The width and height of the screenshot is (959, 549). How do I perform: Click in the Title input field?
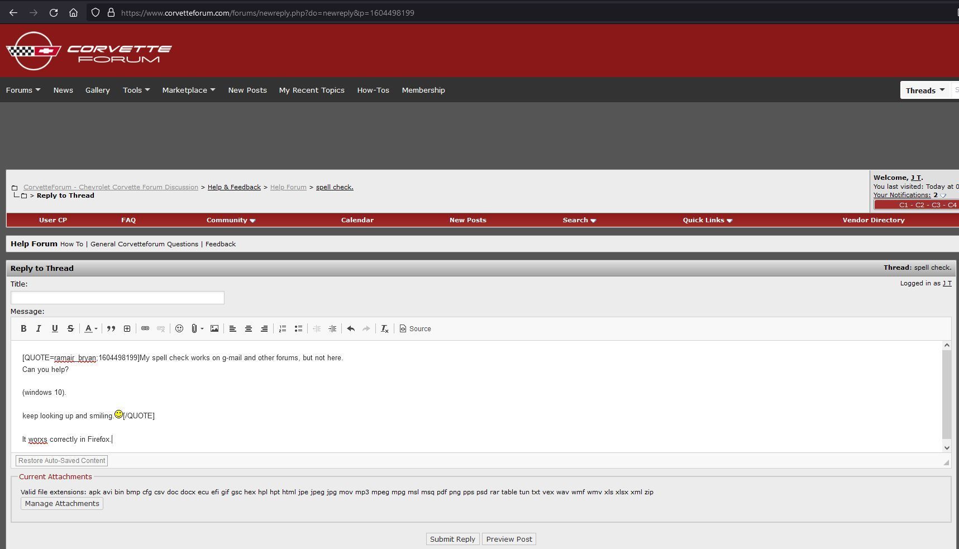[x=117, y=298]
